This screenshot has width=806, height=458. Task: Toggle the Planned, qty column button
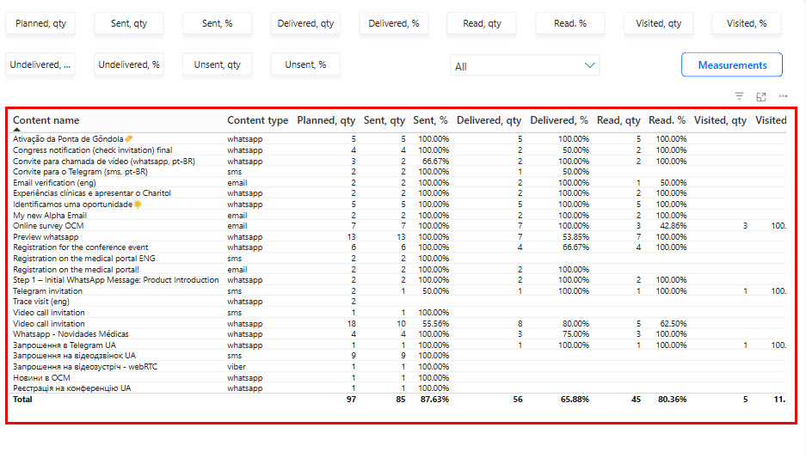pyautogui.click(x=40, y=23)
